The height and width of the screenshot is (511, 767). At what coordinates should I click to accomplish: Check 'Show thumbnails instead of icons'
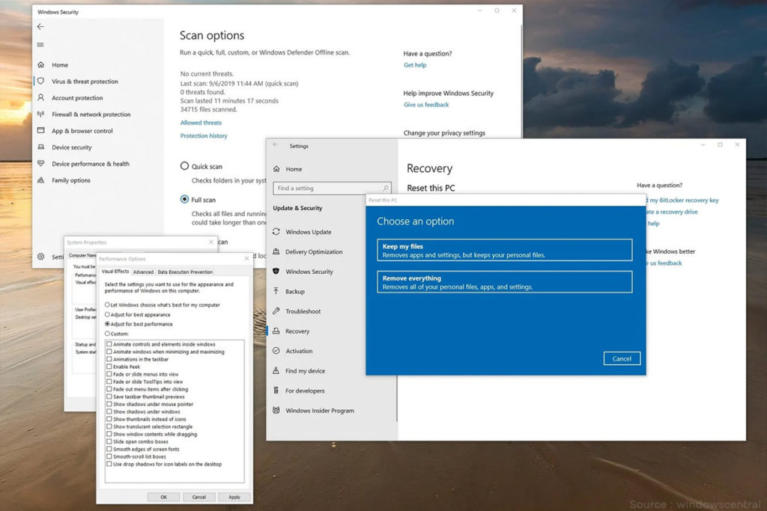coord(109,419)
